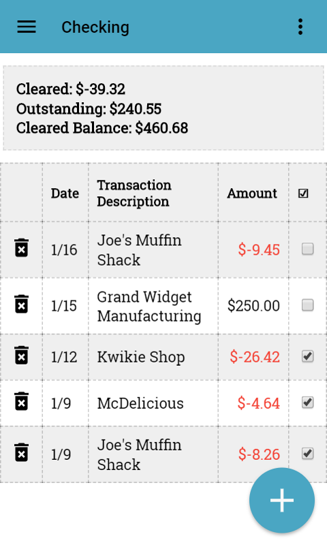Delete the 1/16 Joe's Muffin Shack transaction
Image resolution: width=327 pixels, height=545 pixels.
coord(21,248)
